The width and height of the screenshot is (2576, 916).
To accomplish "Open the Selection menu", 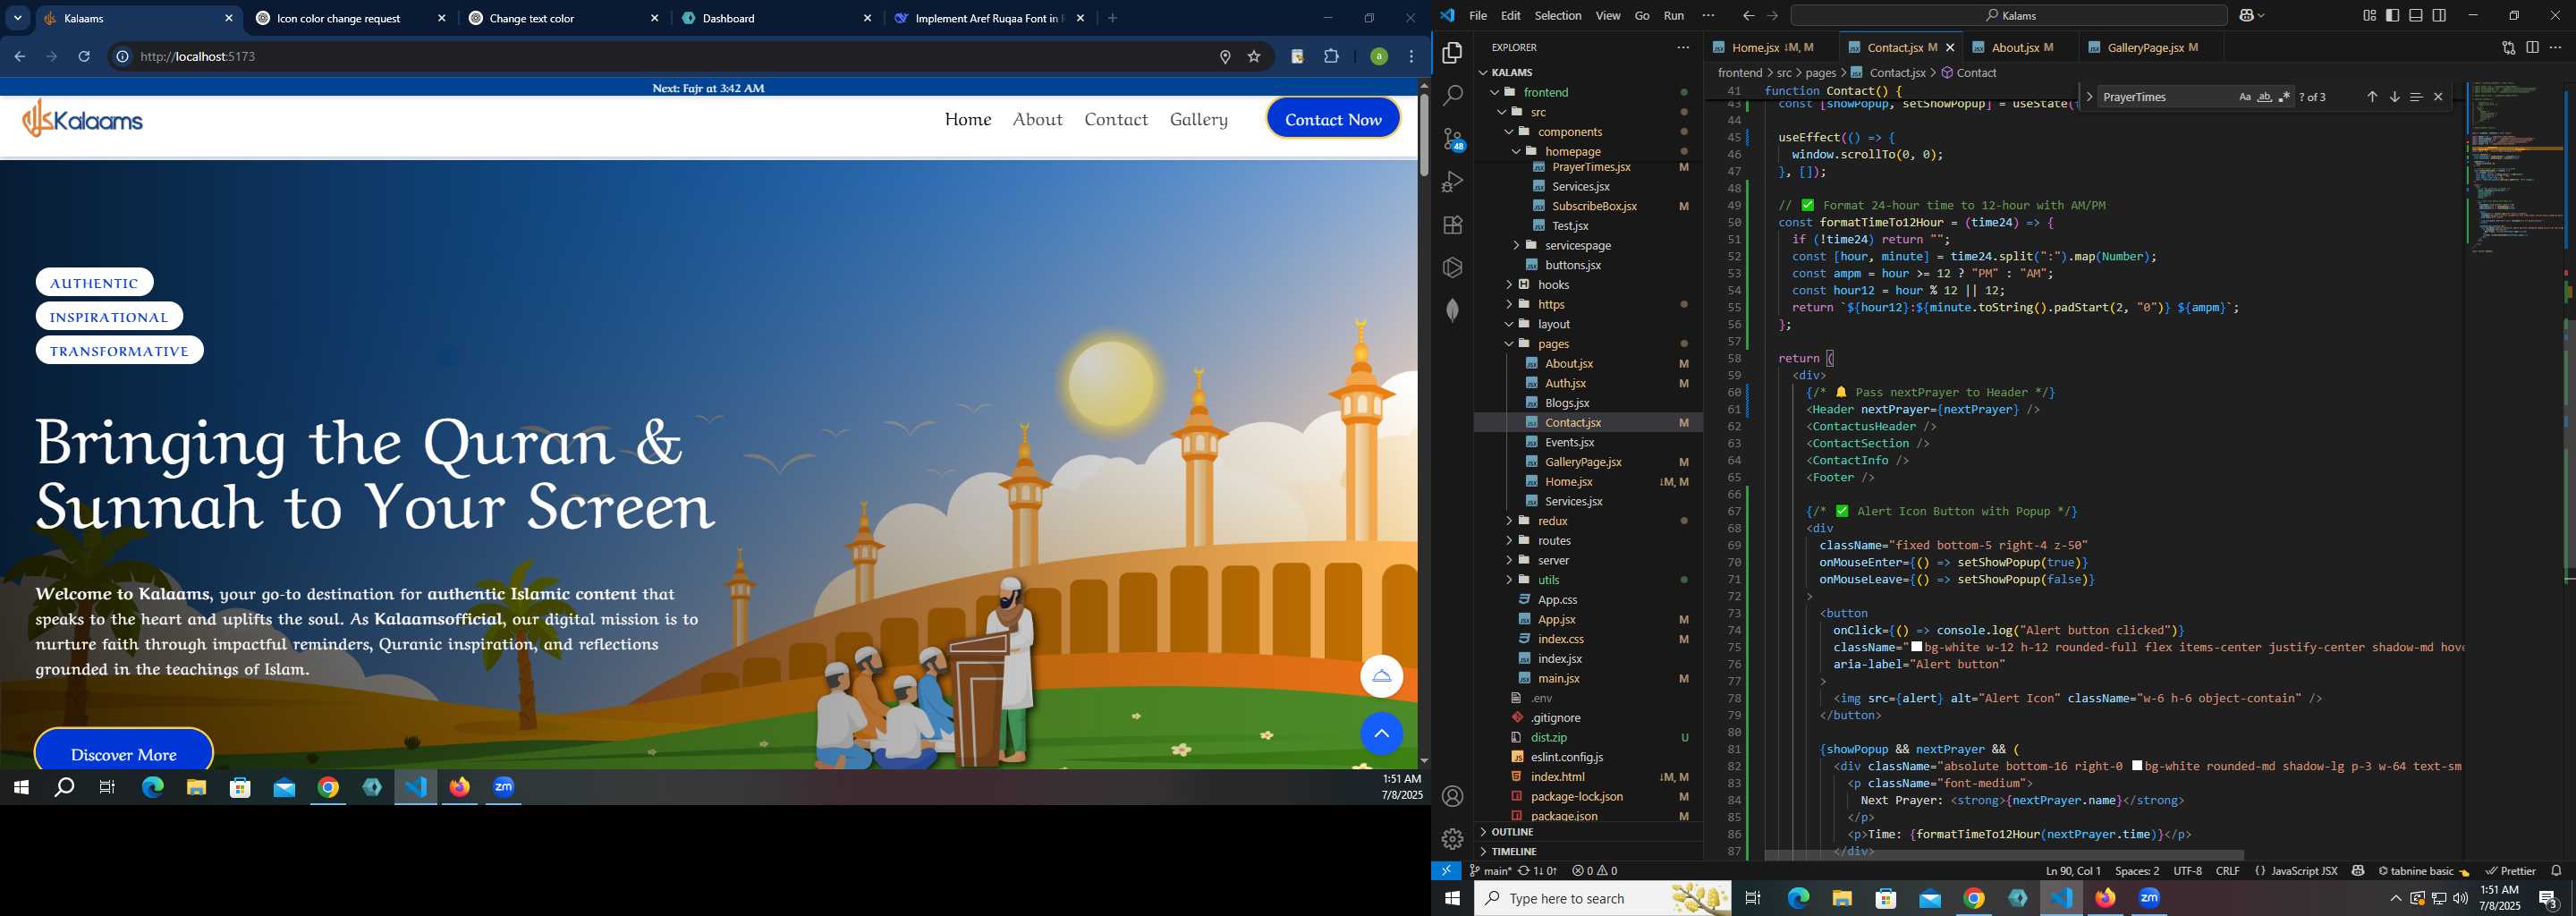I will tap(1557, 15).
